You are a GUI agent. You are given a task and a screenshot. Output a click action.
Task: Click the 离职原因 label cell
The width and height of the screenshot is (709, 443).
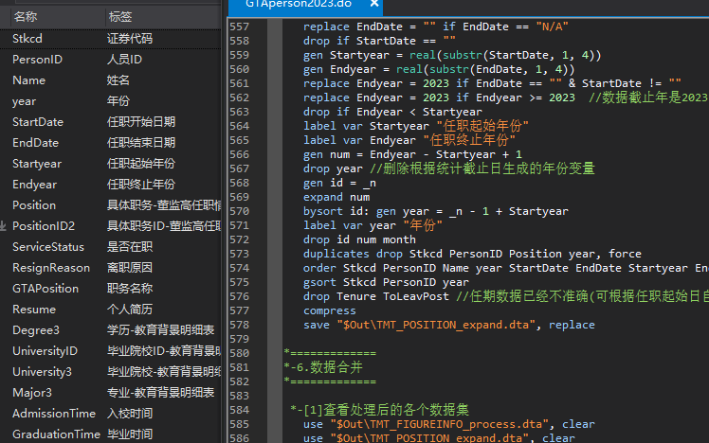click(130, 268)
